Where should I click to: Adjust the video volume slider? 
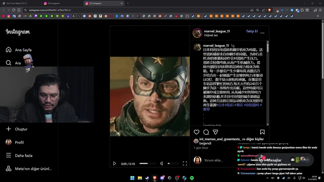pos(173,164)
